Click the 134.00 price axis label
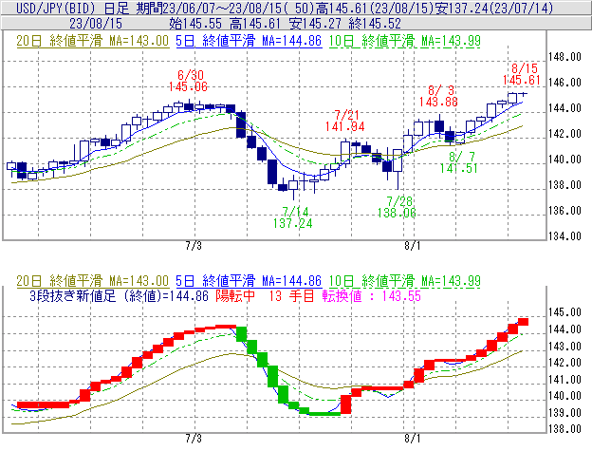The height and width of the screenshot is (451, 592). click(564, 236)
